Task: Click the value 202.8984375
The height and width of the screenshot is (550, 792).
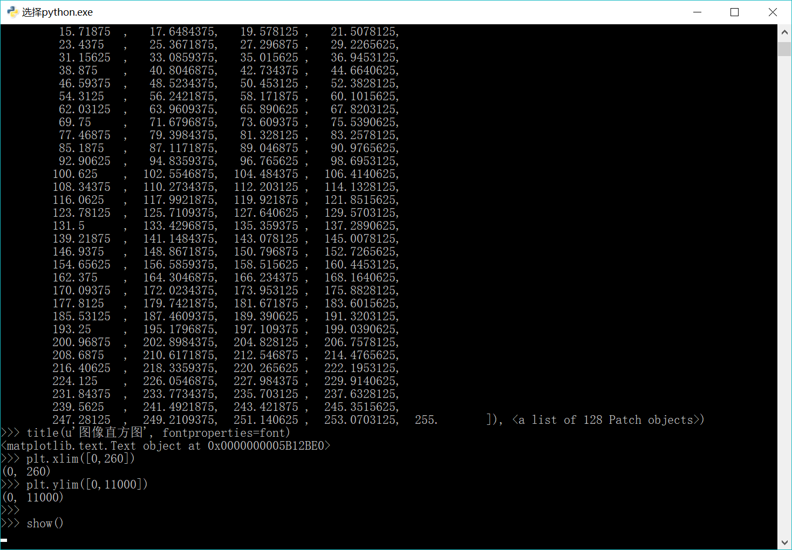Action: coord(179,342)
